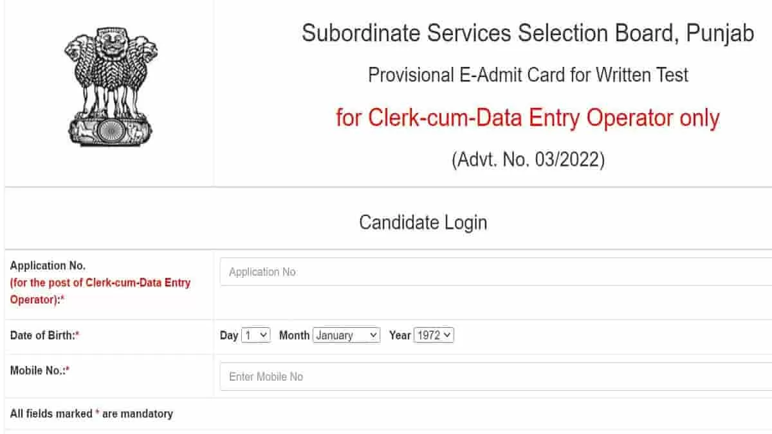Screen dimensions: 772x434
Task: Click the Month dropdown chevron arrow
Action: 374,334
